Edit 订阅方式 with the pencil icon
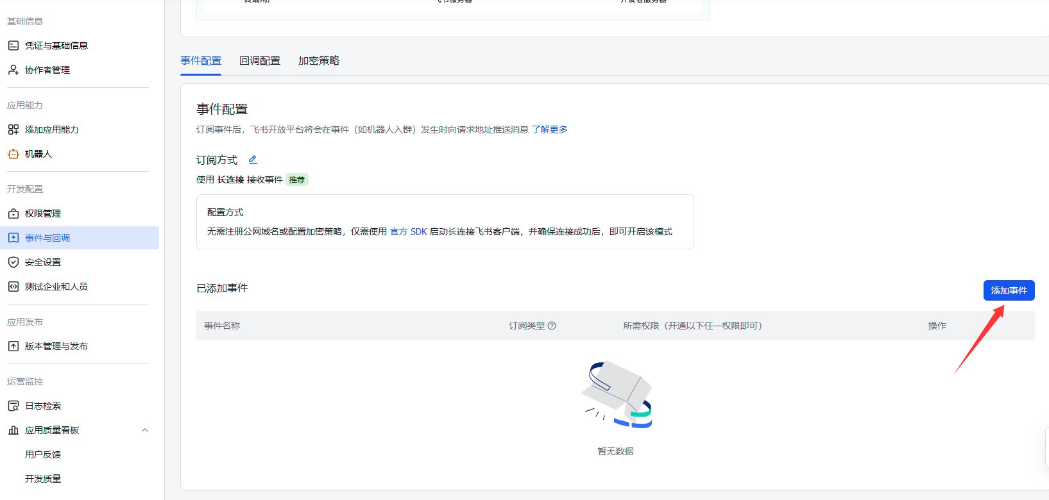The image size is (1049, 500). [x=253, y=160]
